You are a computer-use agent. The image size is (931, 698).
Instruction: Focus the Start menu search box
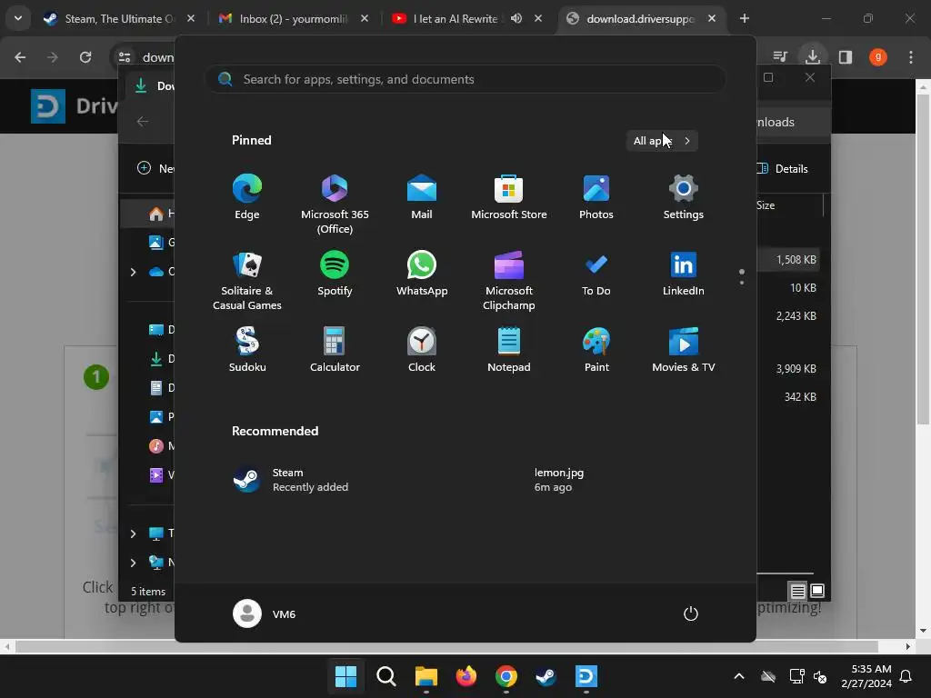(465, 79)
